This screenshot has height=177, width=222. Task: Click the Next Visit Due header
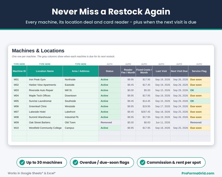tap(179, 71)
